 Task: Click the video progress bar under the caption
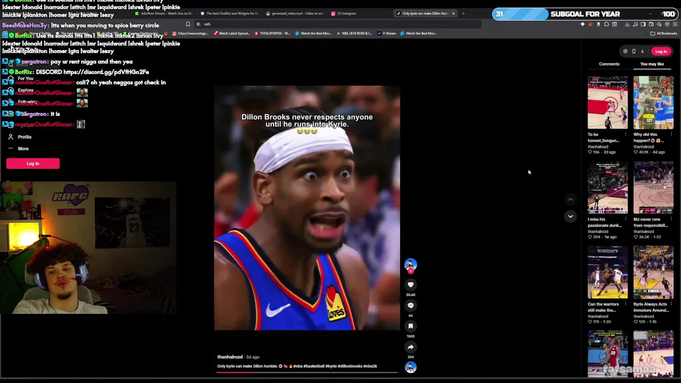click(307, 372)
